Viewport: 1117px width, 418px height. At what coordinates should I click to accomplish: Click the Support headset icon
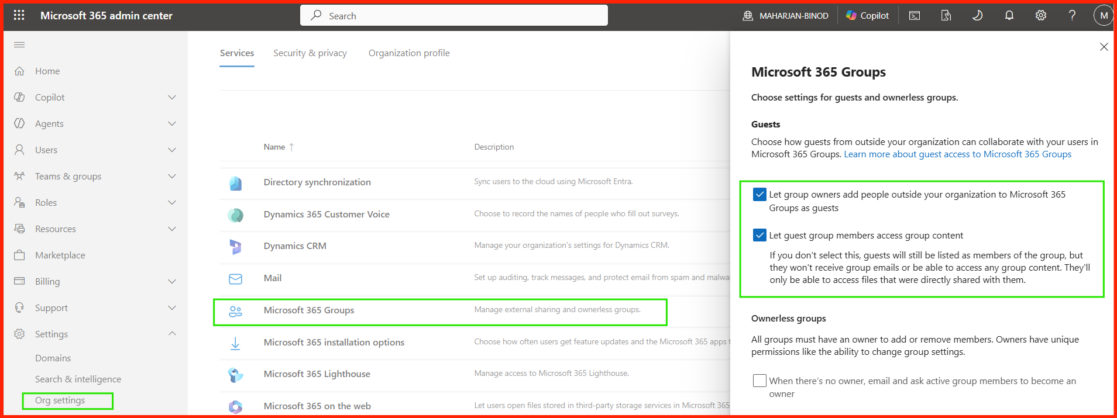[x=19, y=308]
